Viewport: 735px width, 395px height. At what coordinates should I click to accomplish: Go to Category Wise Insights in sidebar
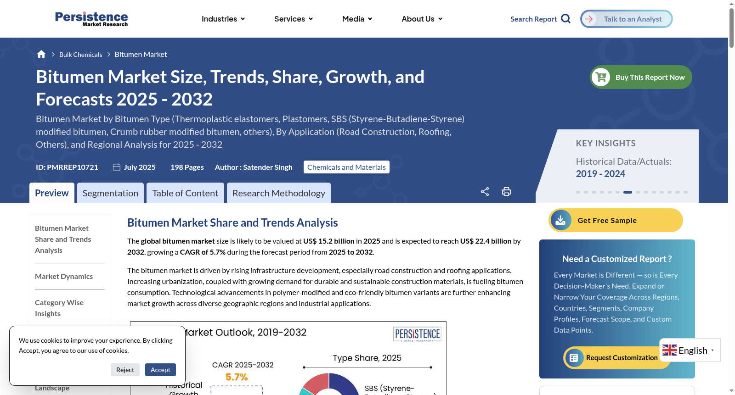pos(59,308)
